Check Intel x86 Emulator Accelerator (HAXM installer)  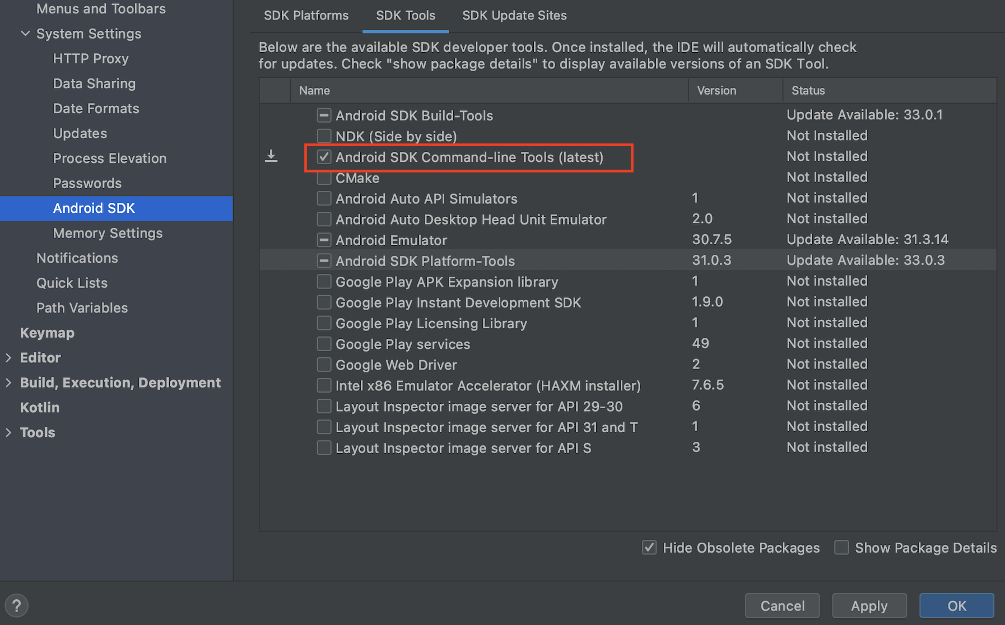324,385
